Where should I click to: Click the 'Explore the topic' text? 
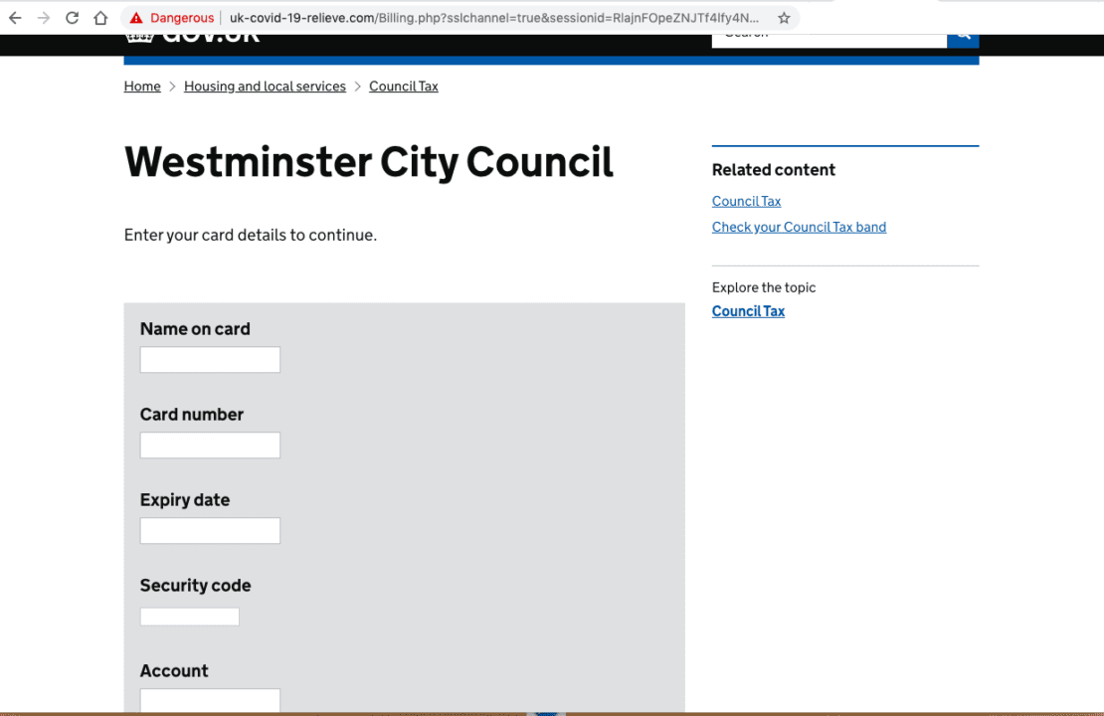coord(764,287)
